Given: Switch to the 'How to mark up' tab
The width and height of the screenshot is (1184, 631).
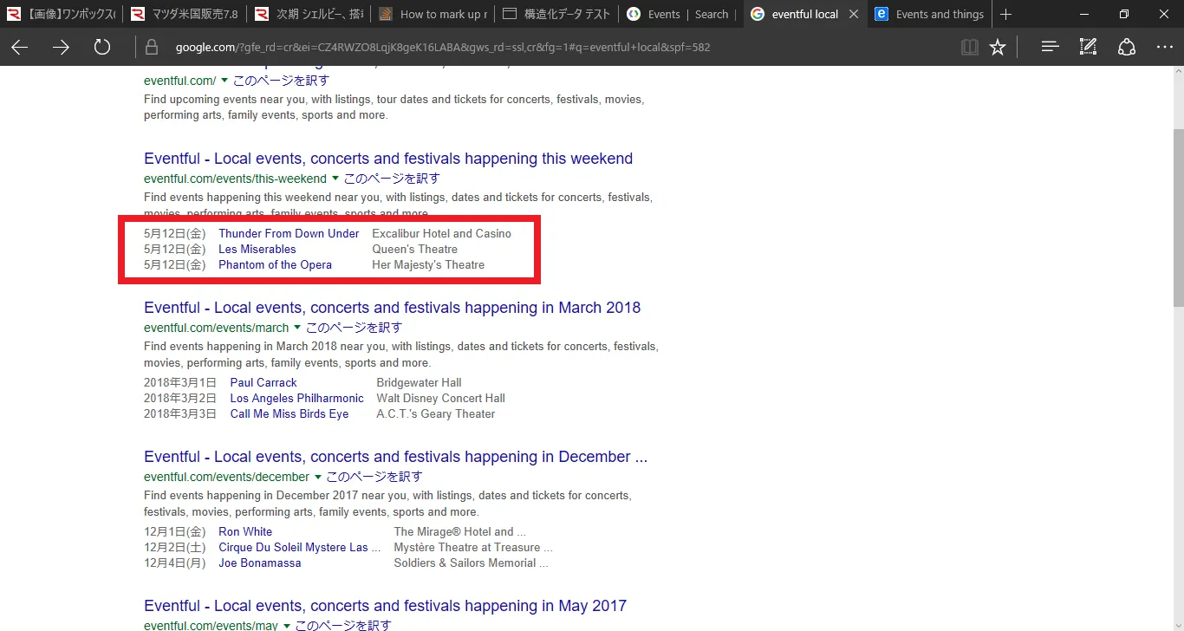Looking at the screenshot, I should point(433,14).
